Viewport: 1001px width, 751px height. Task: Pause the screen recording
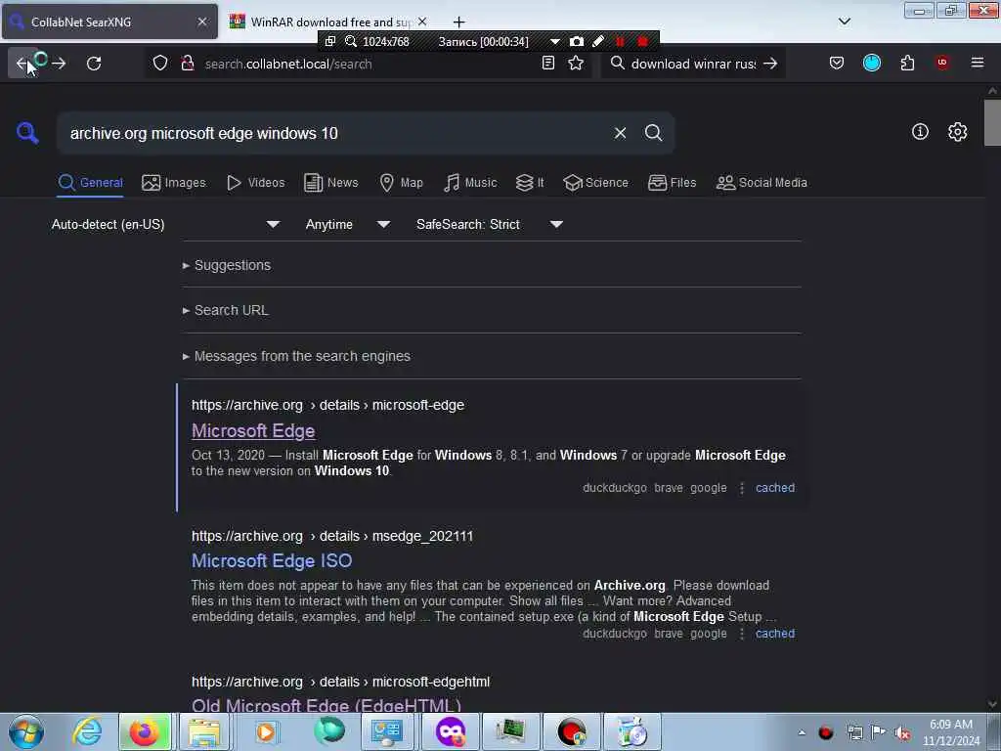(x=620, y=41)
